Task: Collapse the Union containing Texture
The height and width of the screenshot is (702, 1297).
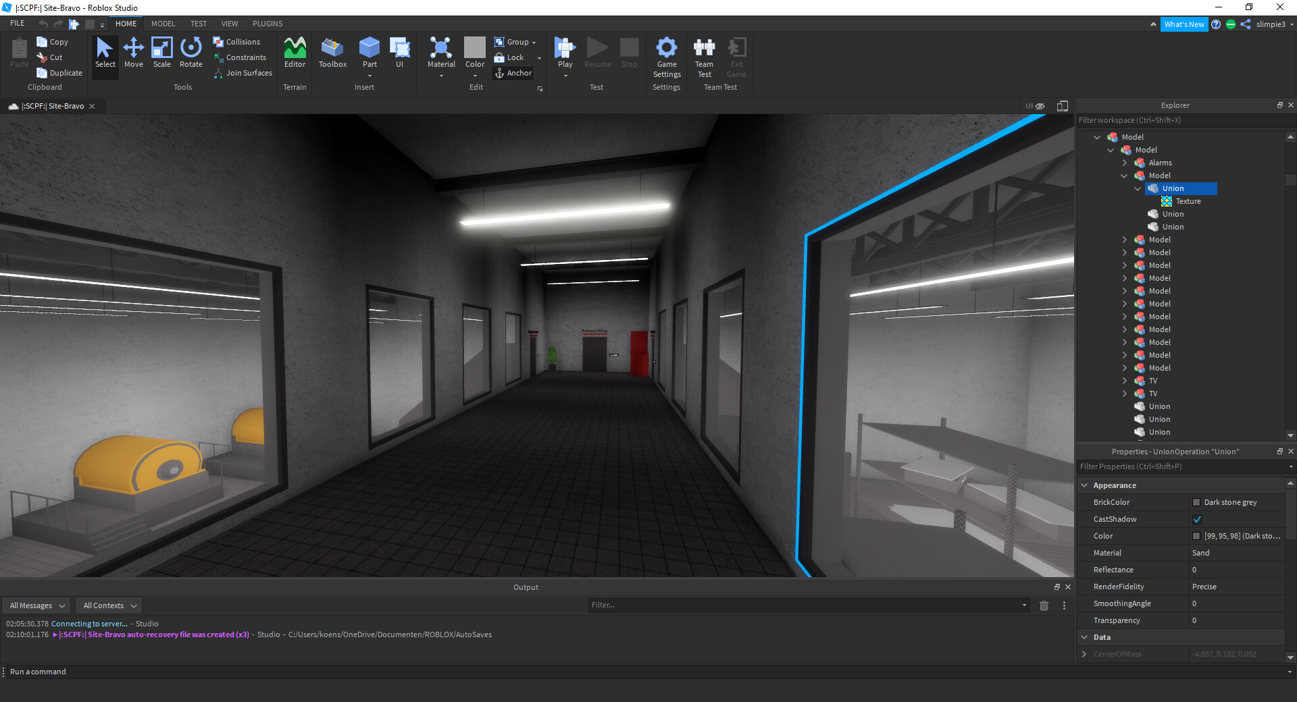Action: 1138,188
